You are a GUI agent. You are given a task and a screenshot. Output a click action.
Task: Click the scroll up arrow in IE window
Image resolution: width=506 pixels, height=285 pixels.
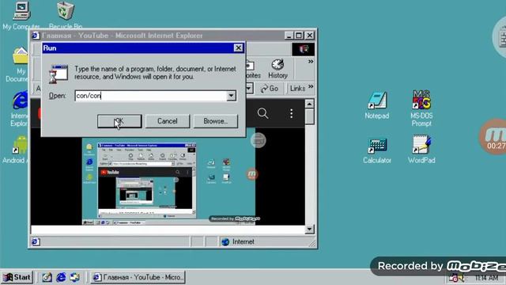point(309,104)
